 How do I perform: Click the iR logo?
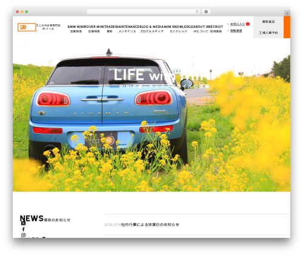pos(27,27)
